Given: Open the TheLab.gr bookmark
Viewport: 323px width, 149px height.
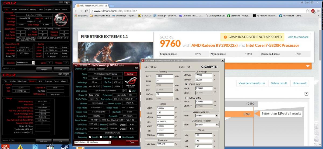Looking at the screenshot, I should tap(165, 16).
